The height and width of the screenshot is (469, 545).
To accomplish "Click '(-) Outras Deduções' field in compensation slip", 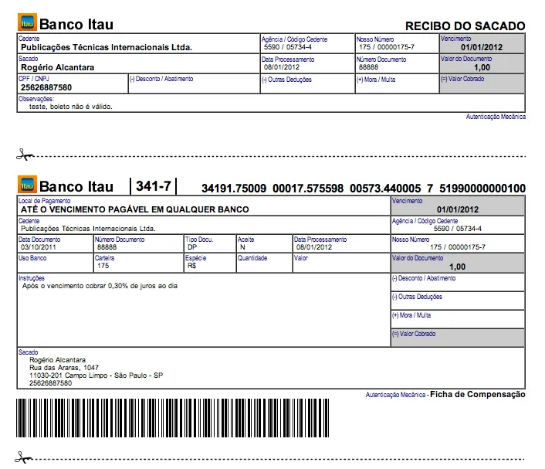I will coord(458,301).
